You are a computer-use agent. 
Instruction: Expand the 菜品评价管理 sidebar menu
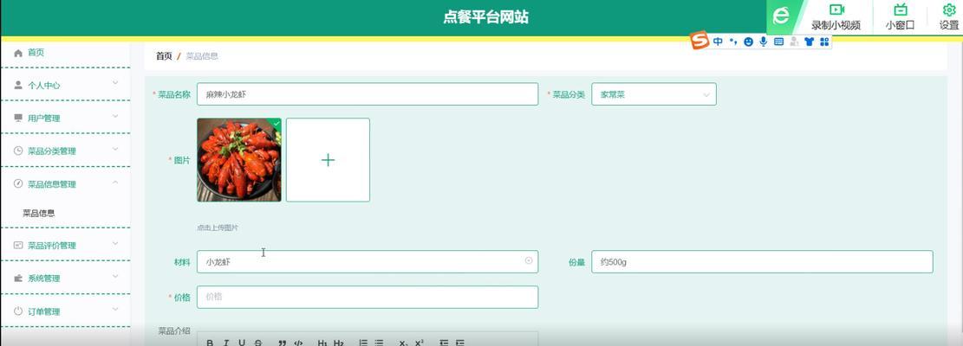(x=65, y=245)
